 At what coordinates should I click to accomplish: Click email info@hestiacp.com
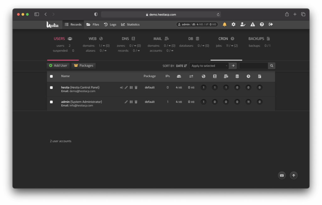(81, 105)
